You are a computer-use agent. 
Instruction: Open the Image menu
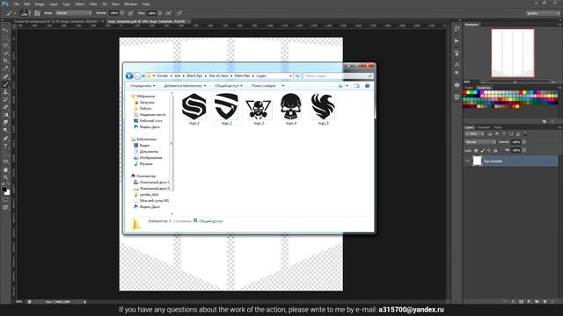pos(40,4)
